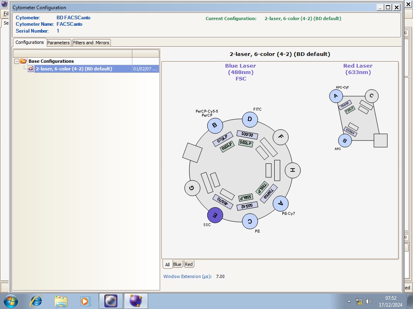Show only the Red laser tab
The height and width of the screenshot is (309, 413).
pyautogui.click(x=189, y=264)
